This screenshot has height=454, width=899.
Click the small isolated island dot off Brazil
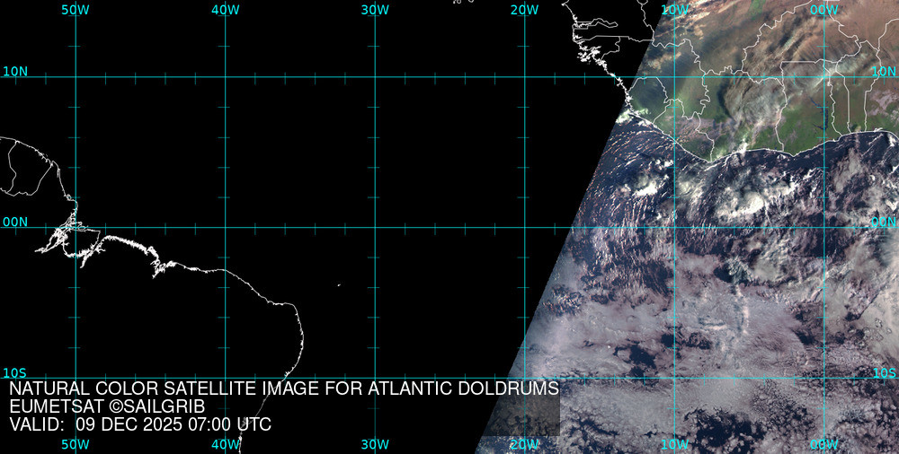(339, 286)
